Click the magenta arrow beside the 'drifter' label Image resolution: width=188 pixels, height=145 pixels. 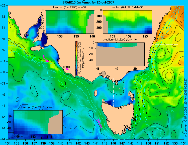67,69
